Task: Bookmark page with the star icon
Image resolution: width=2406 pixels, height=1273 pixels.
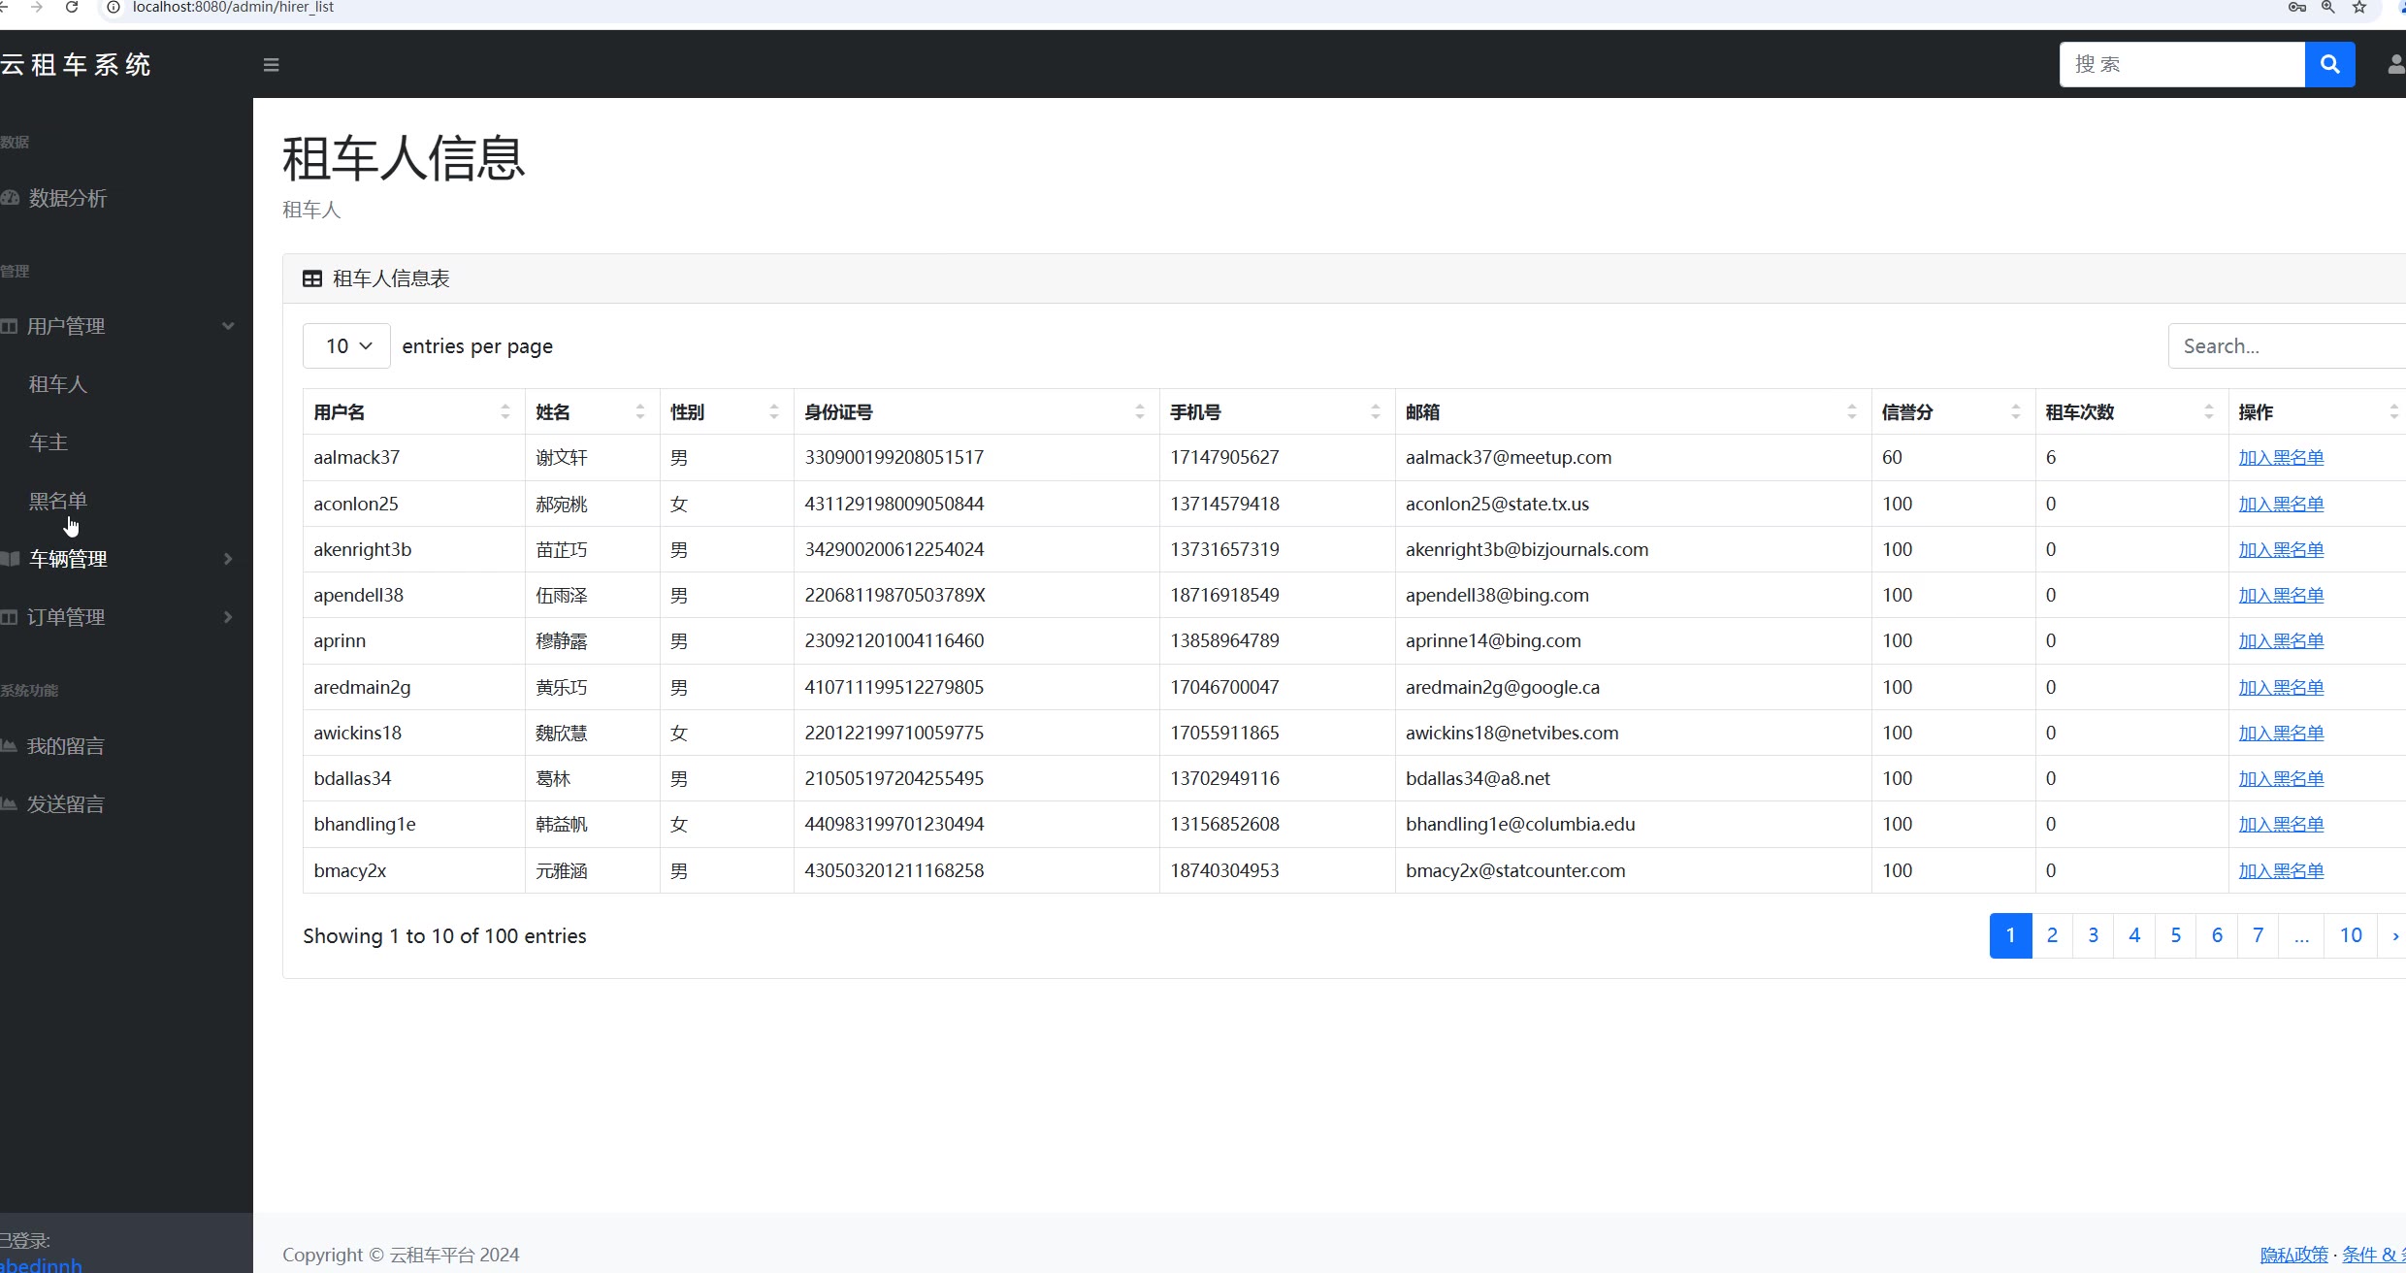Action: point(2359,7)
